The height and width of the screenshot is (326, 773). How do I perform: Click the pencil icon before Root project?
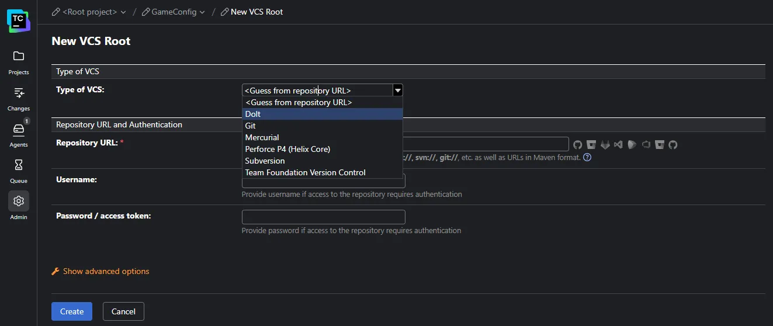[x=56, y=12]
